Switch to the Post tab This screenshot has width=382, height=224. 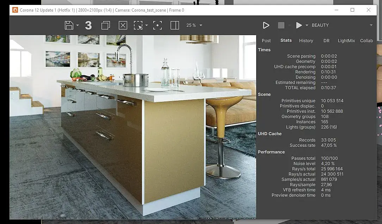(x=266, y=40)
